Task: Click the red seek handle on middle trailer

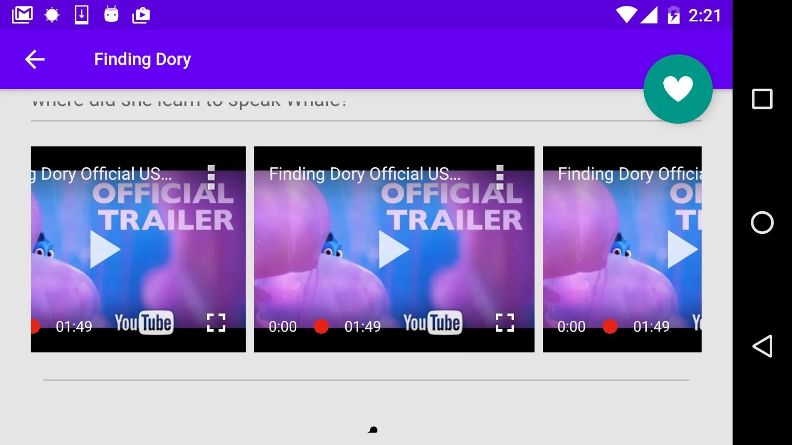Action: [x=321, y=326]
